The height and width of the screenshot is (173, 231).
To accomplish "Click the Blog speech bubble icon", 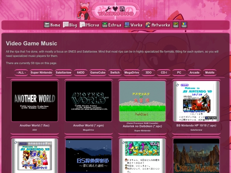I will 66,25.
